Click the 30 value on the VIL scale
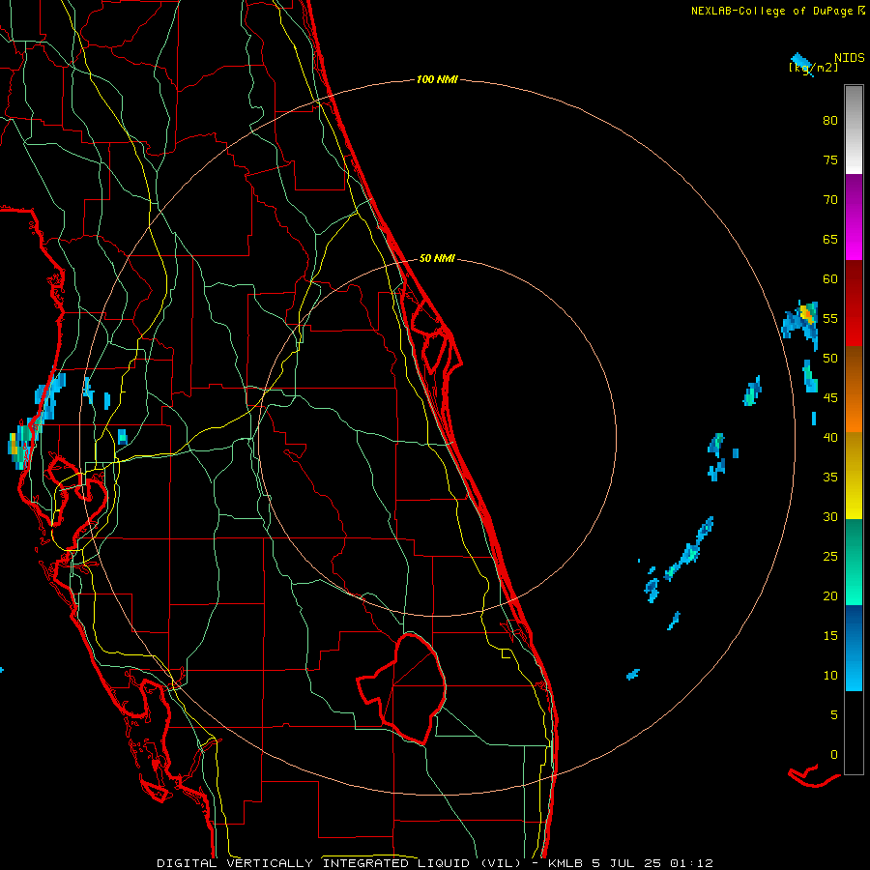The image size is (870, 870). pyautogui.click(x=830, y=516)
